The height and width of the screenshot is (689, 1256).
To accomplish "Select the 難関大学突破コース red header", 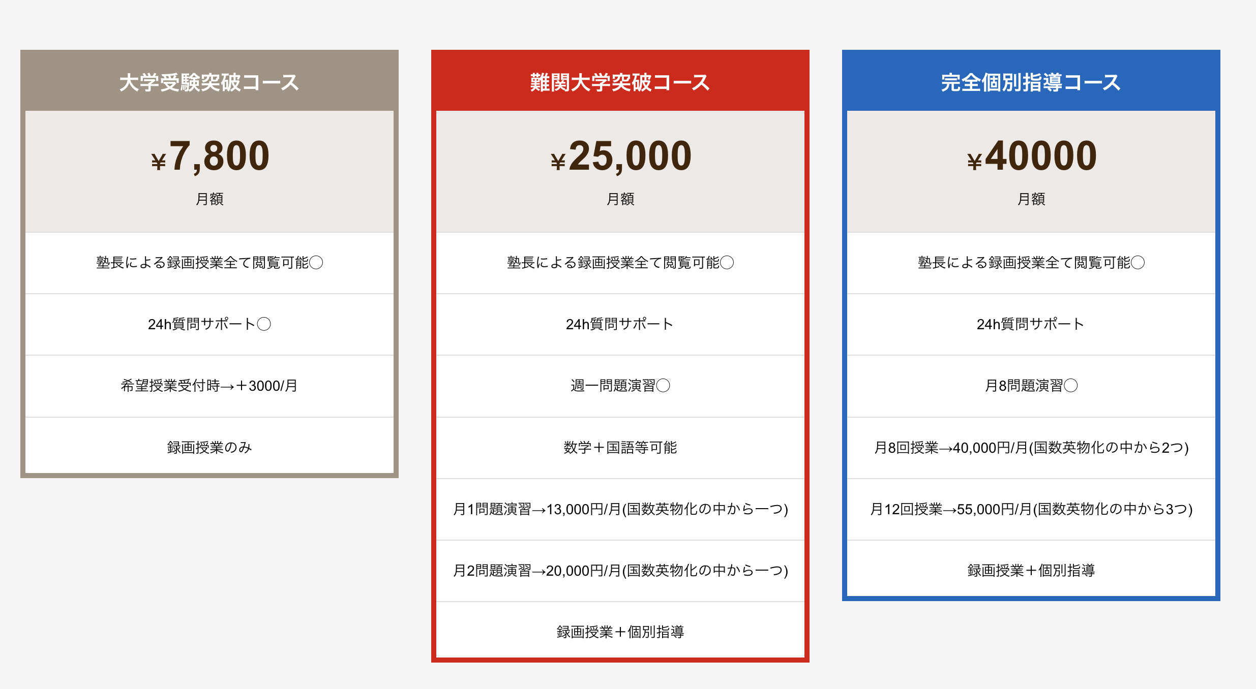I will click(620, 82).
